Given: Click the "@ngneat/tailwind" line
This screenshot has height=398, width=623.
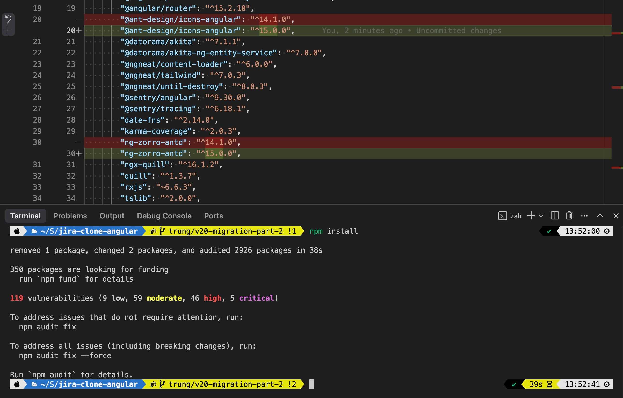Looking at the screenshot, I should pyautogui.click(x=185, y=75).
